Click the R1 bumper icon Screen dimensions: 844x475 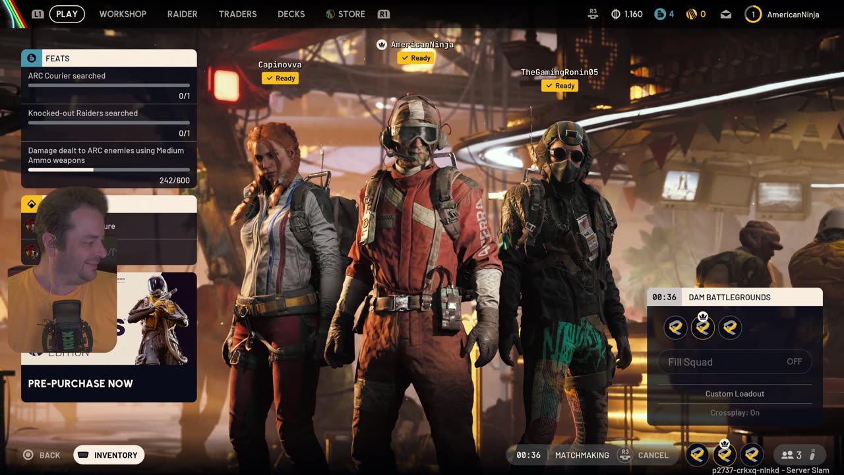pyautogui.click(x=383, y=14)
